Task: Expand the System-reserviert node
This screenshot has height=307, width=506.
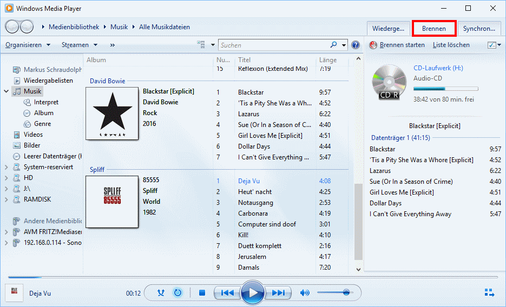Action: click(x=6, y=167)
